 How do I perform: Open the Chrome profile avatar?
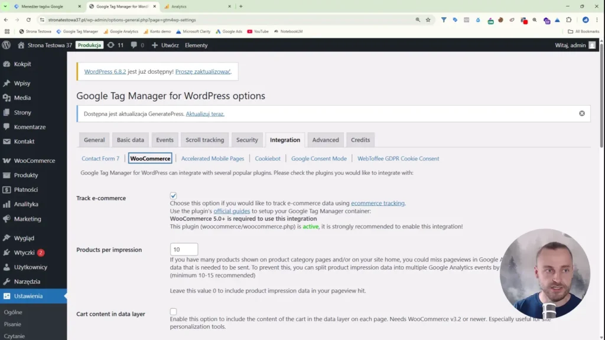coord(586,19)
